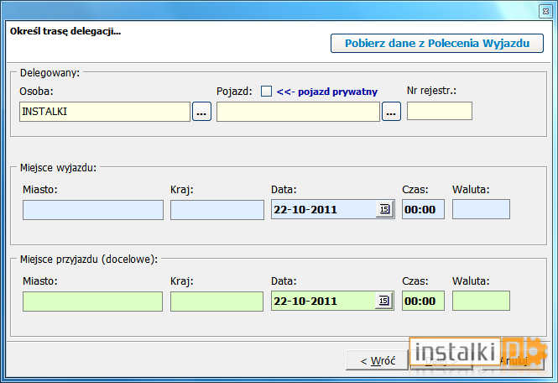The height and width of the screenshot is (383, 558).
Task: Select departure Kraj field
Action: click(x=217, y=209)
